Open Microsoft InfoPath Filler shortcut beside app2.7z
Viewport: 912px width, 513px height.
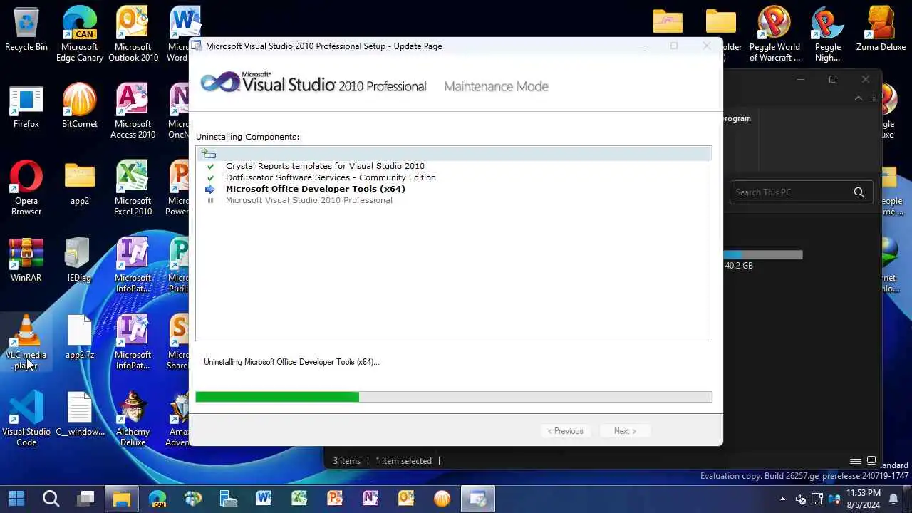click(133, 342)
